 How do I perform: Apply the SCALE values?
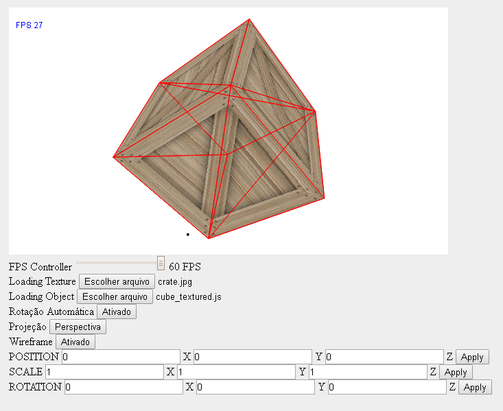(456, 372)
